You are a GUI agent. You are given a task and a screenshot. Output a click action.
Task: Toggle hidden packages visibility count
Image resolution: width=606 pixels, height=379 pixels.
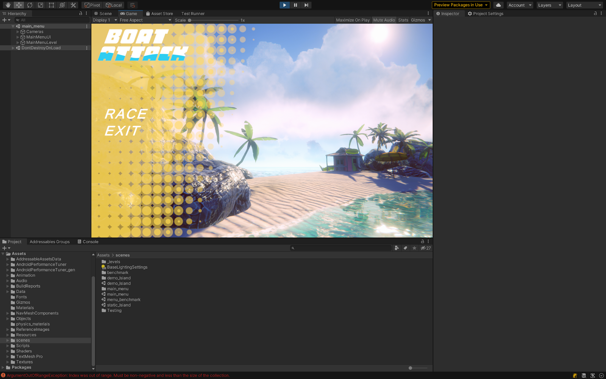(x=426, y=248)
